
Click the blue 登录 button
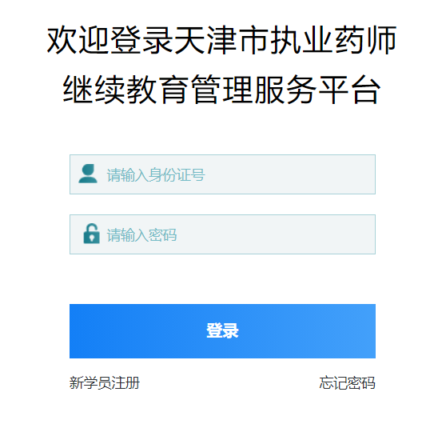click(222, 331)
